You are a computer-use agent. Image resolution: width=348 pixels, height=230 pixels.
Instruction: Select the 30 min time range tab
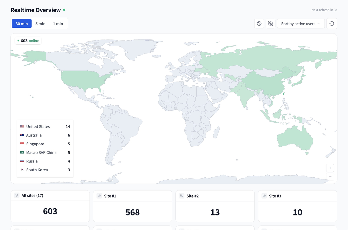pyautogui.click(x=22, y=23)
